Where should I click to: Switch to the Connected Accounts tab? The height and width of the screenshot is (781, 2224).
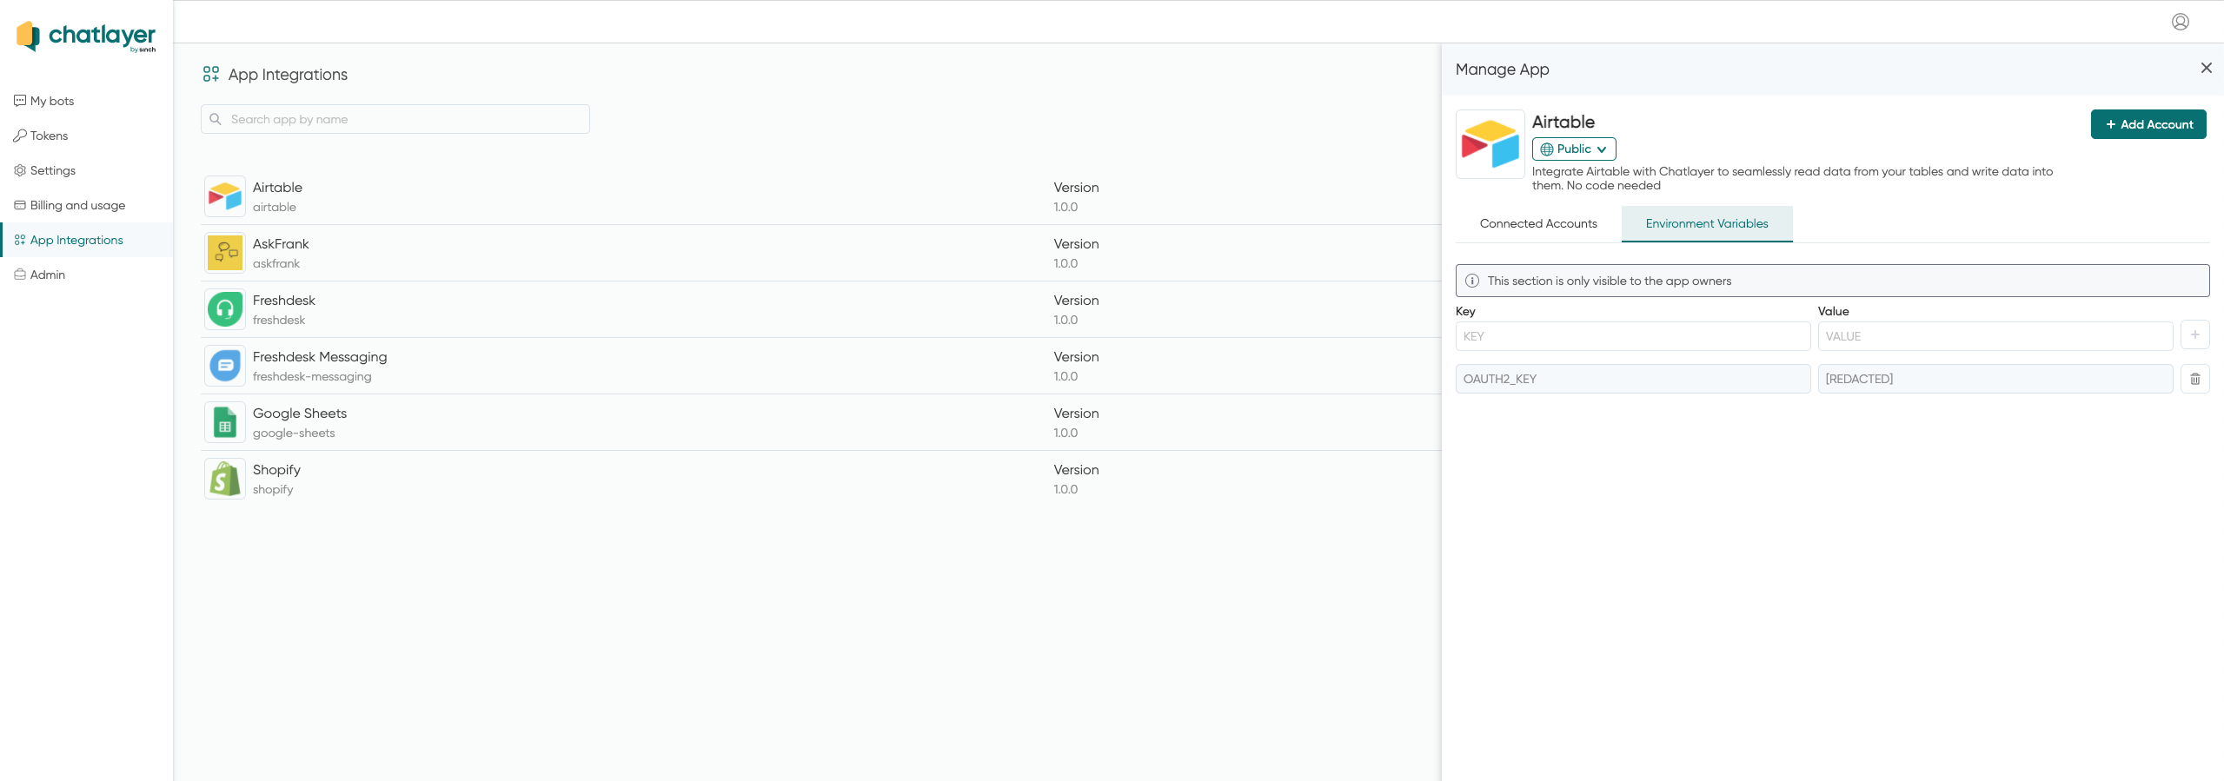click(1537, 224)
